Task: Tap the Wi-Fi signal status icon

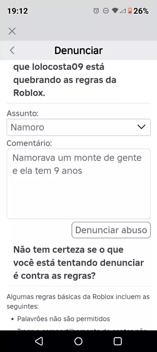Action: 115,11
